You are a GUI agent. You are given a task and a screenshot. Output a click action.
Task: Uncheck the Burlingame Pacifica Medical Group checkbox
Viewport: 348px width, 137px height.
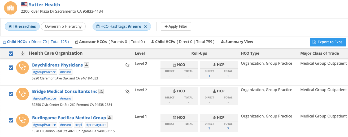(x=11, y=120)
